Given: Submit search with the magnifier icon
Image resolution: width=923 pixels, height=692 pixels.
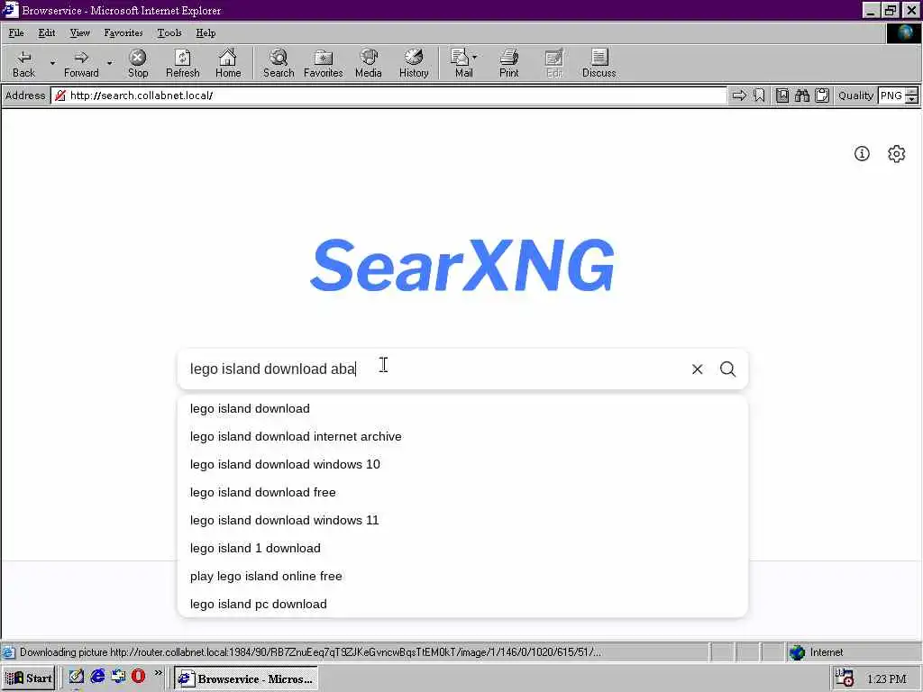Looking at the screenshot, I should (728, 369).
